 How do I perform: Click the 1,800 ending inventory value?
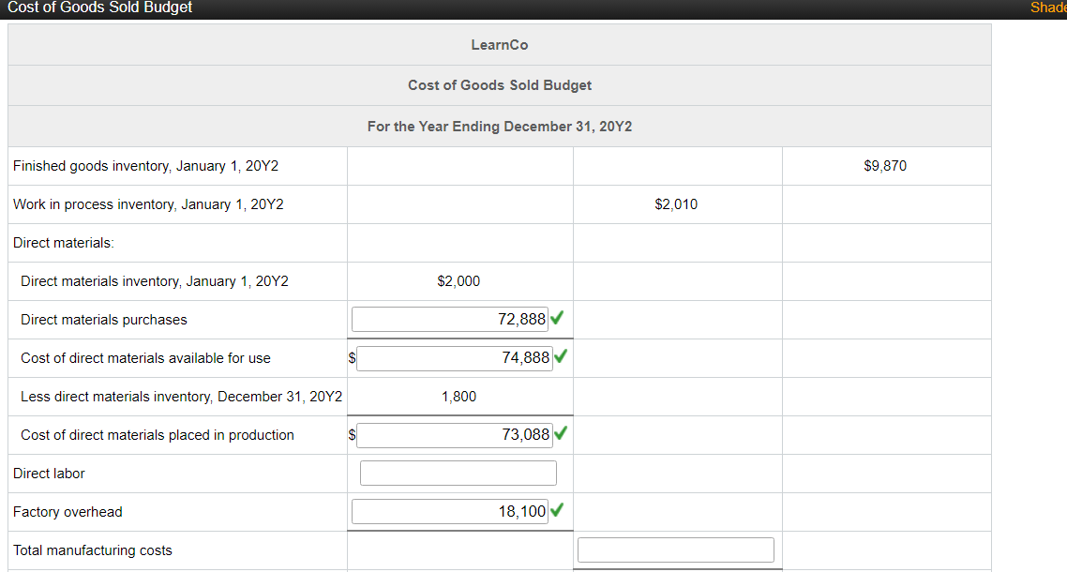tap(458, 396)
